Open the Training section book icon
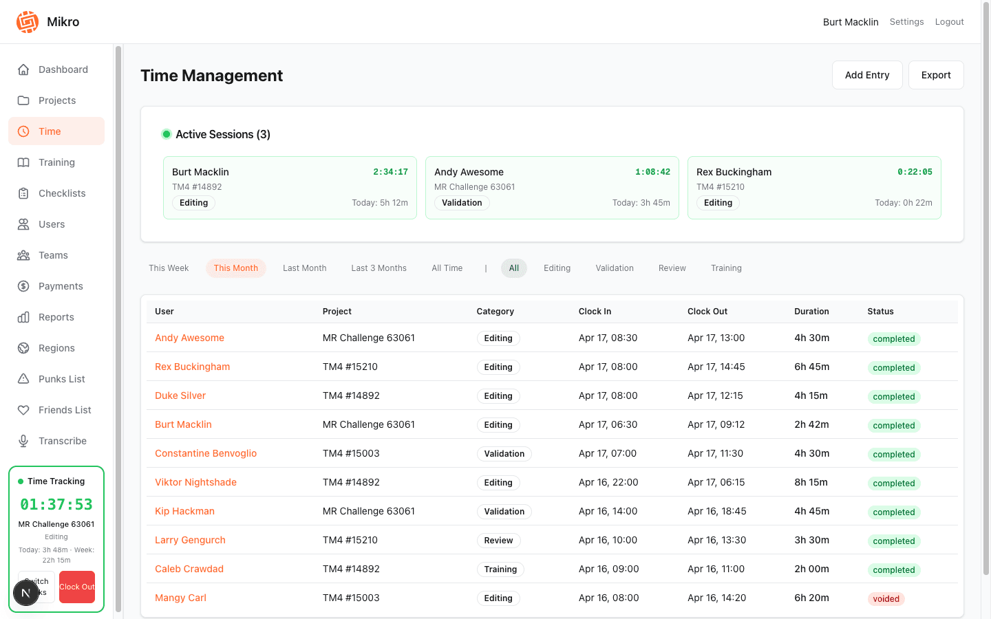Image resolution: width=991 pixels, height=619 pixels. pyautogui.click(x=23, y=162)
